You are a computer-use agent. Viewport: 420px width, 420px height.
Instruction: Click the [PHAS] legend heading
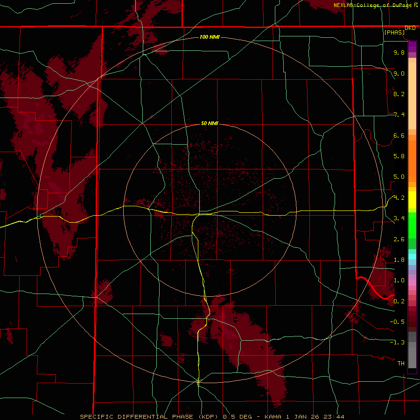[x=394, y=32]
